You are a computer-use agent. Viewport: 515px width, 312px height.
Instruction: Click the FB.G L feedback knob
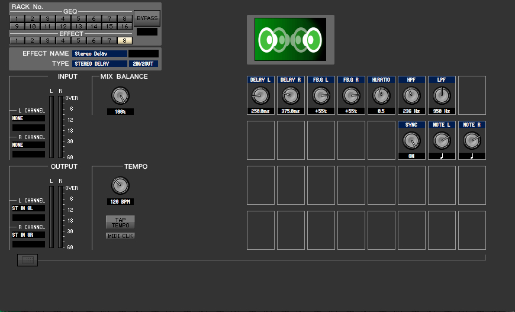coord(321,95)
